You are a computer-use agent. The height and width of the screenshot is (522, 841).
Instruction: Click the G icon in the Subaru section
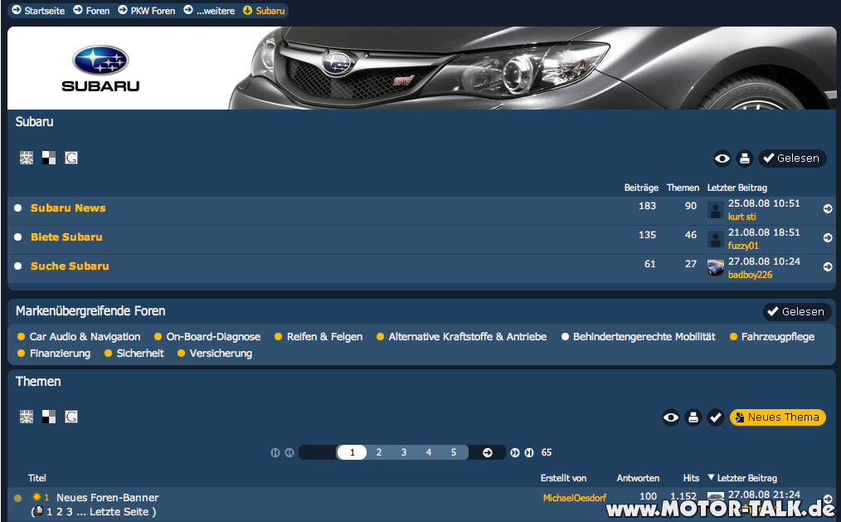[71, 158]
